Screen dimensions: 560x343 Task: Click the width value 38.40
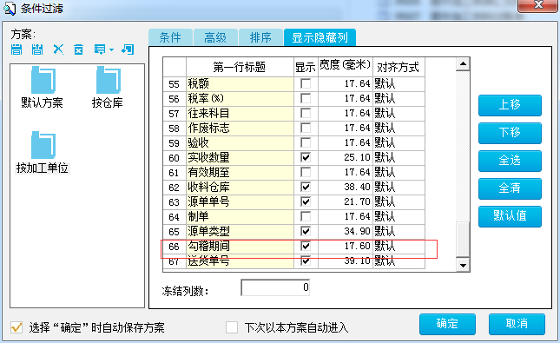[x=346, y=188]
